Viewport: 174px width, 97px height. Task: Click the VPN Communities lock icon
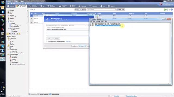pos(20,34)
